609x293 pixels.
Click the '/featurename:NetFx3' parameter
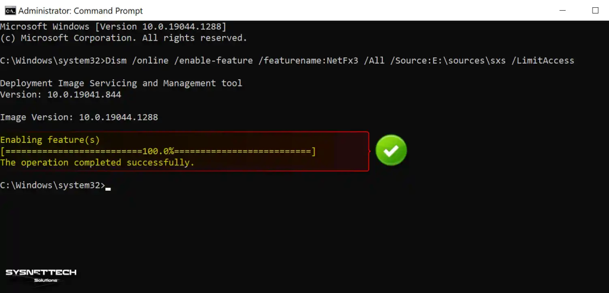click(x=309, y=60)
